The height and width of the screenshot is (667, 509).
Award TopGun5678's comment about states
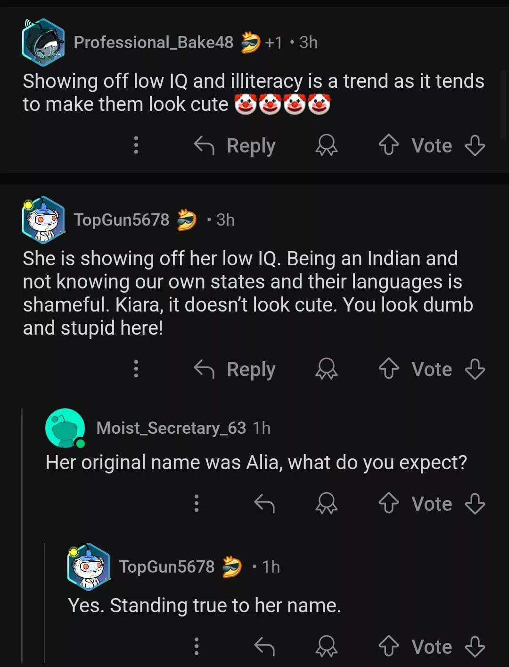coord(327,369)
